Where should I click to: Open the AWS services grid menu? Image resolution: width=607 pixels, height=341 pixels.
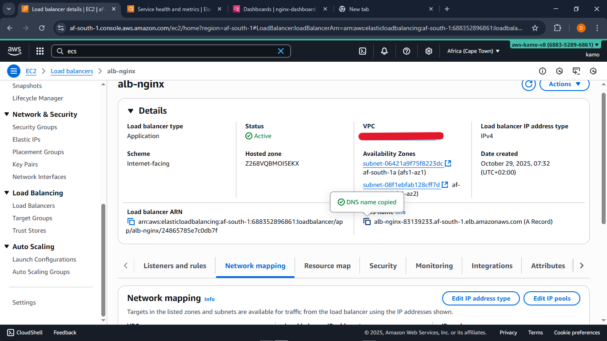(x=40, y=51)
